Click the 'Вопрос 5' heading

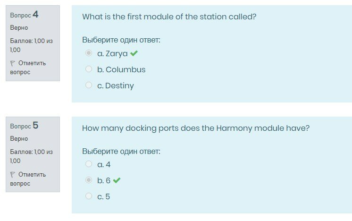[x=24, y=126]
